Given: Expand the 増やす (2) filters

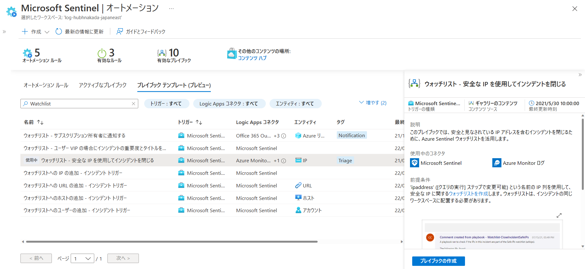Looking at the screenshot, I should pyautogui.click(x=373, y=103).
